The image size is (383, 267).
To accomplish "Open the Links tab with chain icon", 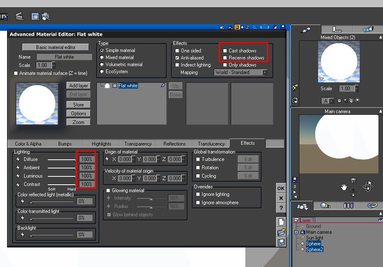I will (372, 206).
